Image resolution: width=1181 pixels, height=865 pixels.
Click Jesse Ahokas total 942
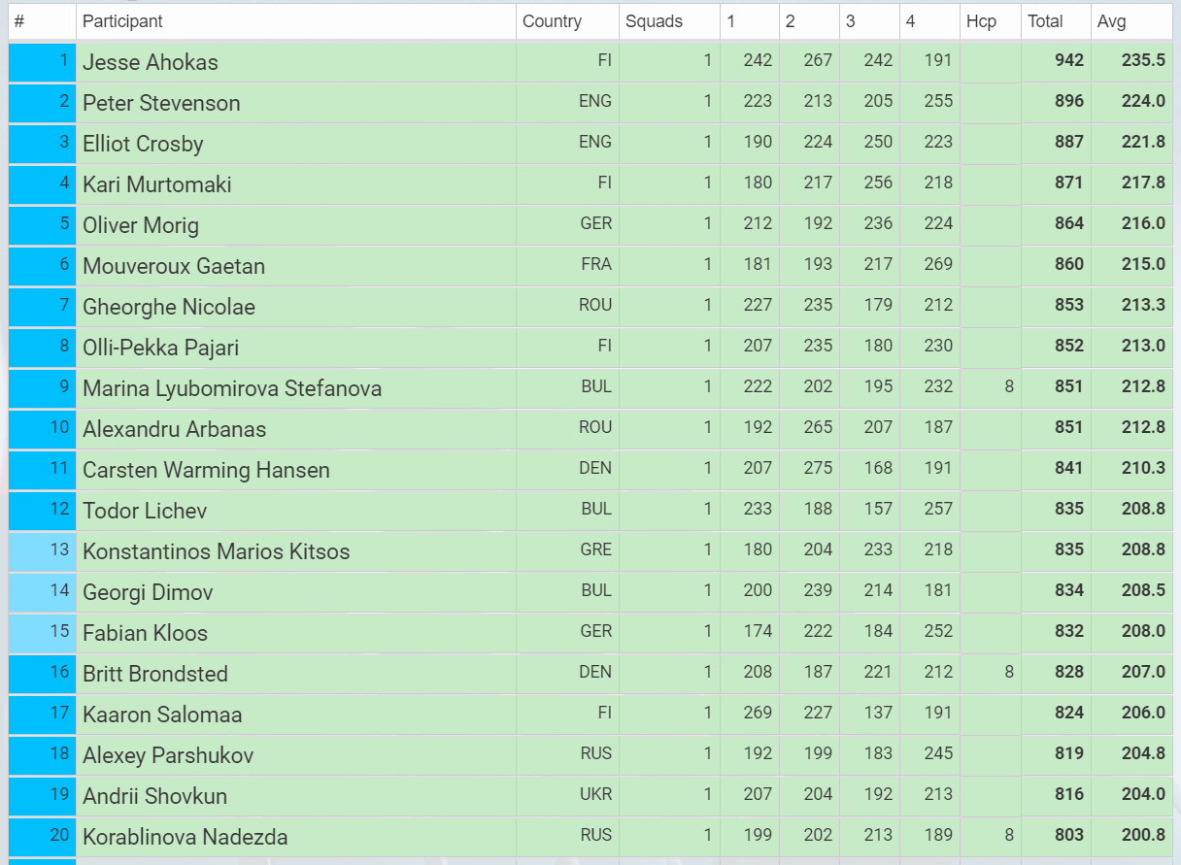(1068, 60)
